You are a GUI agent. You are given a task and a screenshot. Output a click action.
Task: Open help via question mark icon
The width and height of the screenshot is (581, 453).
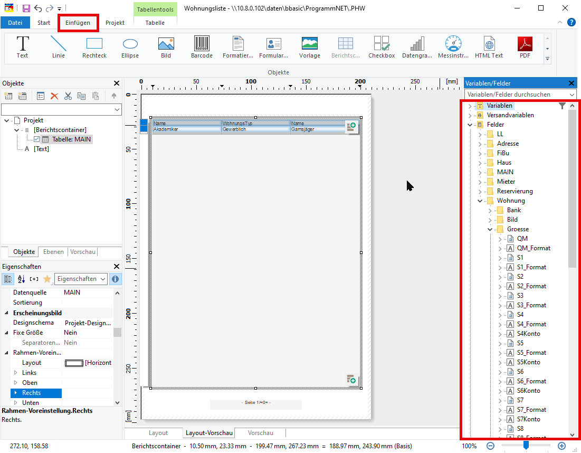[572, 23]
